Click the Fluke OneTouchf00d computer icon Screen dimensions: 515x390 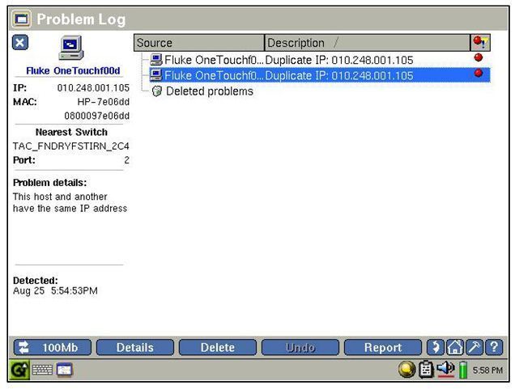point(71,48)
